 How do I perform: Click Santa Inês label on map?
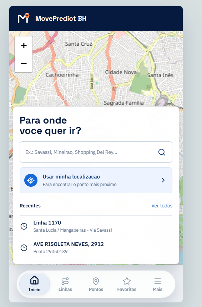click(x=160, y=75)
